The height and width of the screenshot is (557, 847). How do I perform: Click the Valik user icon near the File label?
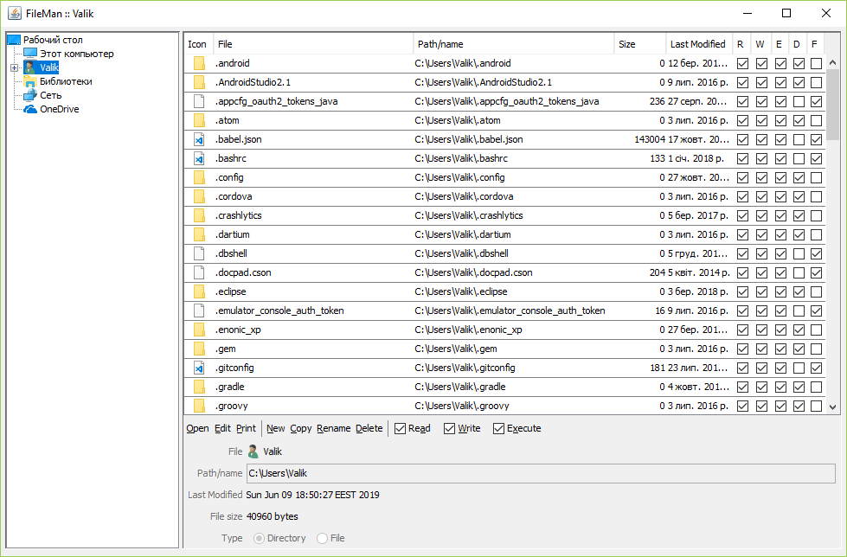tap(253, 451)
